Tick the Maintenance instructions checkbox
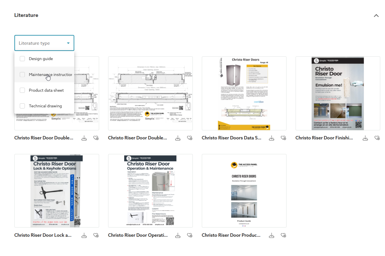Viewport: 385px width, 256px height. tap(22, 75)
